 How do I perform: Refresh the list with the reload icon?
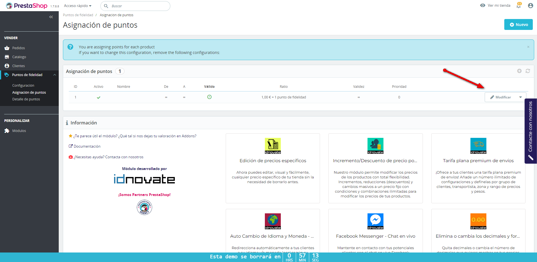pyautogui.click(x=528, y=71)
